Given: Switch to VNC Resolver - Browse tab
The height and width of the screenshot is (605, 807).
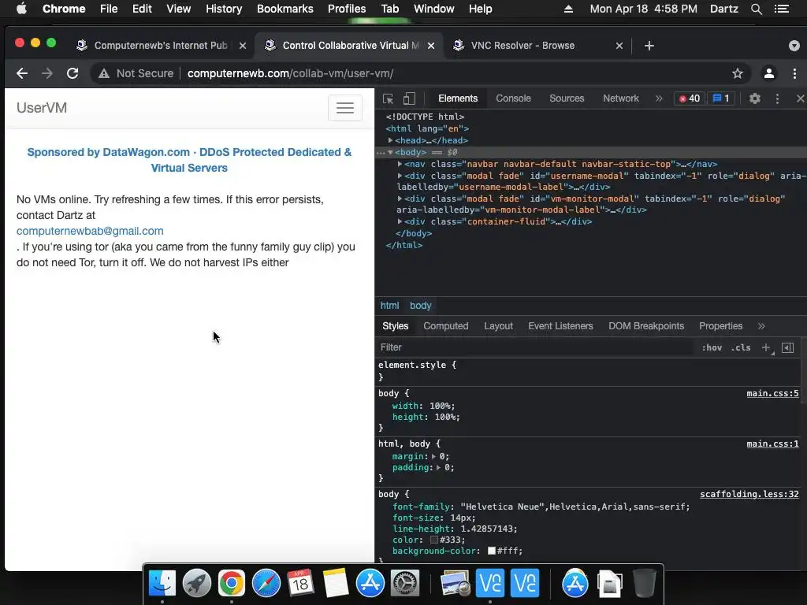Looking at the screenshot, I should [x=523, y=46].
